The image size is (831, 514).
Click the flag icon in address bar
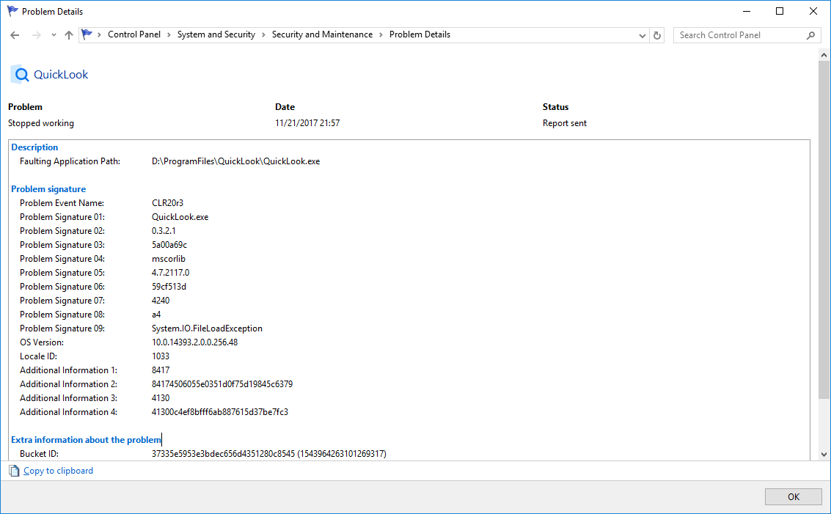click(x=87, y=34)
